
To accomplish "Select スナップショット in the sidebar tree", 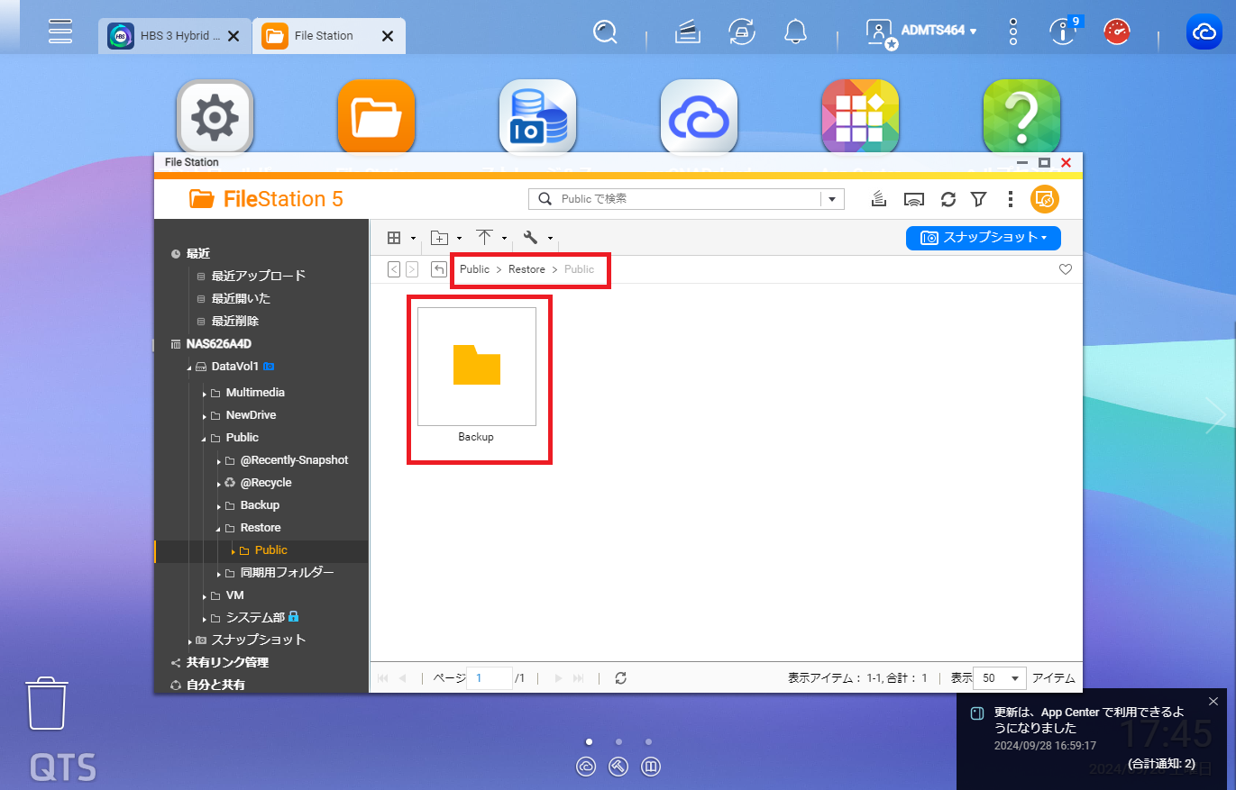I will pyautogui.click(x=259, y=640).
